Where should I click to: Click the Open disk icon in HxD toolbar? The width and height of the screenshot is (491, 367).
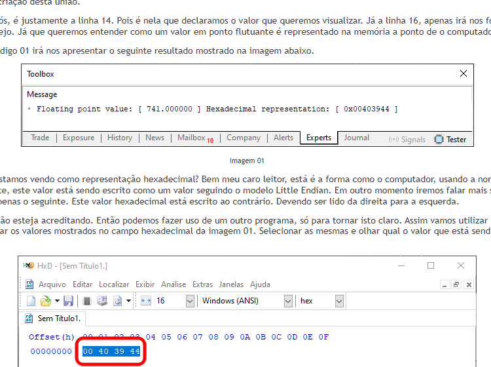tap(102, 301)
